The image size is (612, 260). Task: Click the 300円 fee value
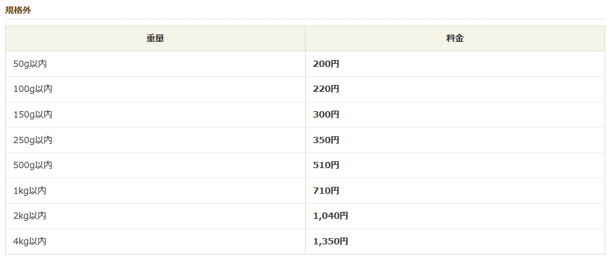326,115
